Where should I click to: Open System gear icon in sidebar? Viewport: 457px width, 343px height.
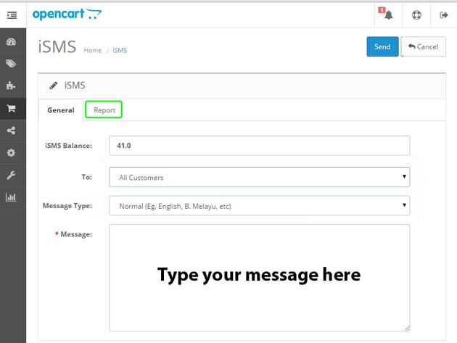pyautogui.click(x=11, y=153)
